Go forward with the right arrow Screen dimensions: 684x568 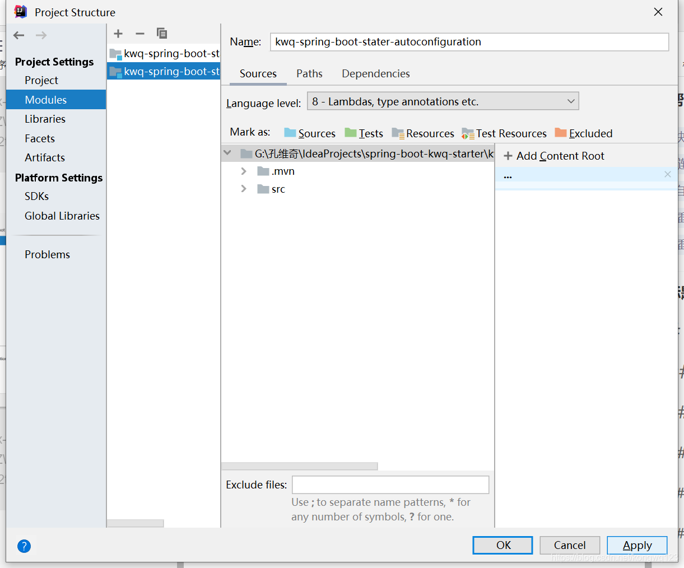tap(41, 35)
